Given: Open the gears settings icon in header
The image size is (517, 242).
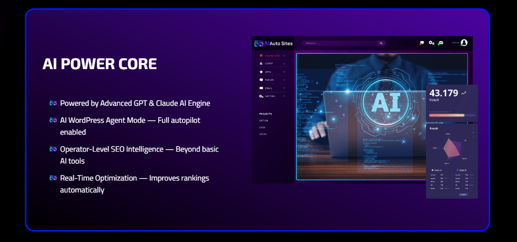Looking at the screenshot, I should click(431, 42).
